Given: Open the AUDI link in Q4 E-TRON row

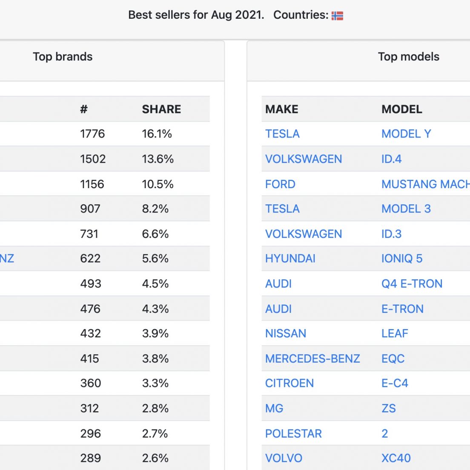Looking at the screenshot, I should (278, 284).
